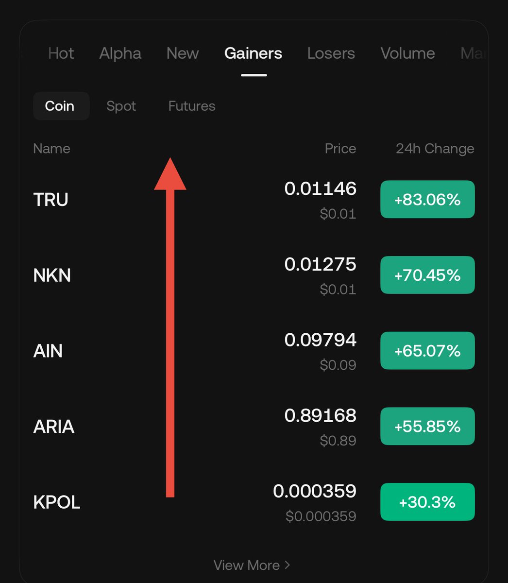This screenshot has height=583, width=508.
Task: Switch to the Losers tab
Action: tap(331, 53)
